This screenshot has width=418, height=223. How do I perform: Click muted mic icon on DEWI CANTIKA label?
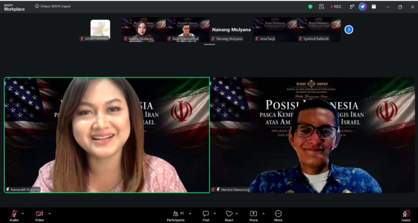[x=82, y=39]
